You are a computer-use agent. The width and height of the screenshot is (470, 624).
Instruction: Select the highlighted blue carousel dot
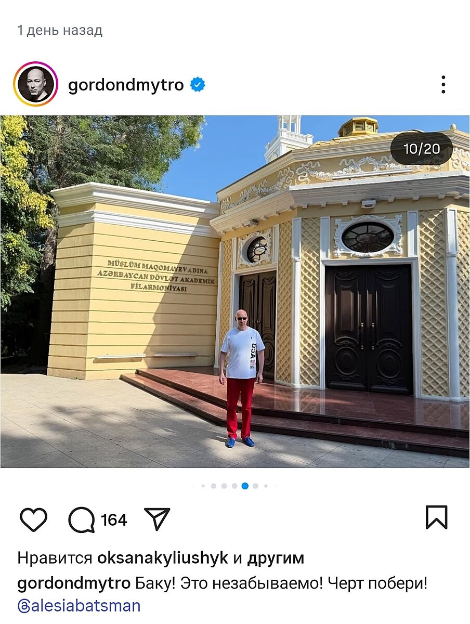tap(245, 486)
